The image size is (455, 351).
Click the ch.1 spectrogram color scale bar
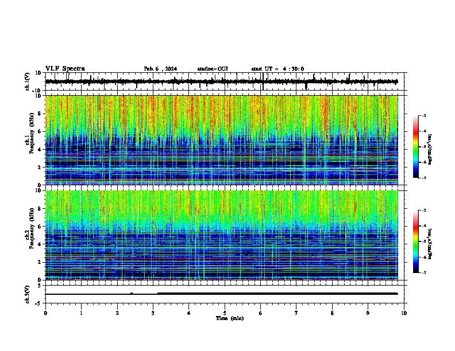[415, 147]
